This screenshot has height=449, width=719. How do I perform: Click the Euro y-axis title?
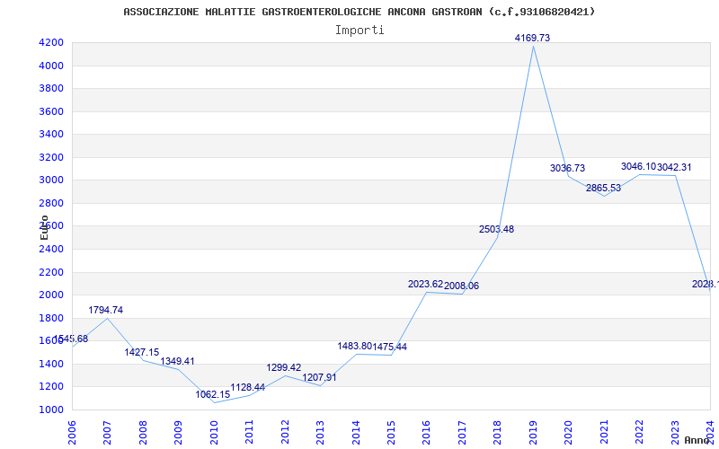(44, 228)
